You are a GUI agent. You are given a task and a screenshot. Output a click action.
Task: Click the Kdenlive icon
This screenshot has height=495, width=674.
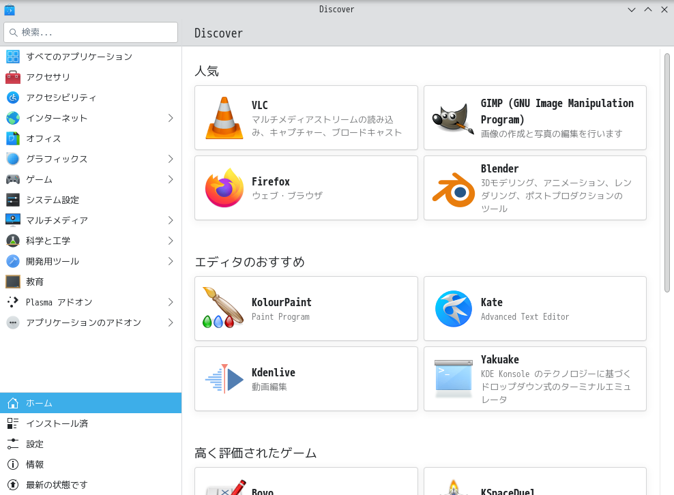(224, 378)
